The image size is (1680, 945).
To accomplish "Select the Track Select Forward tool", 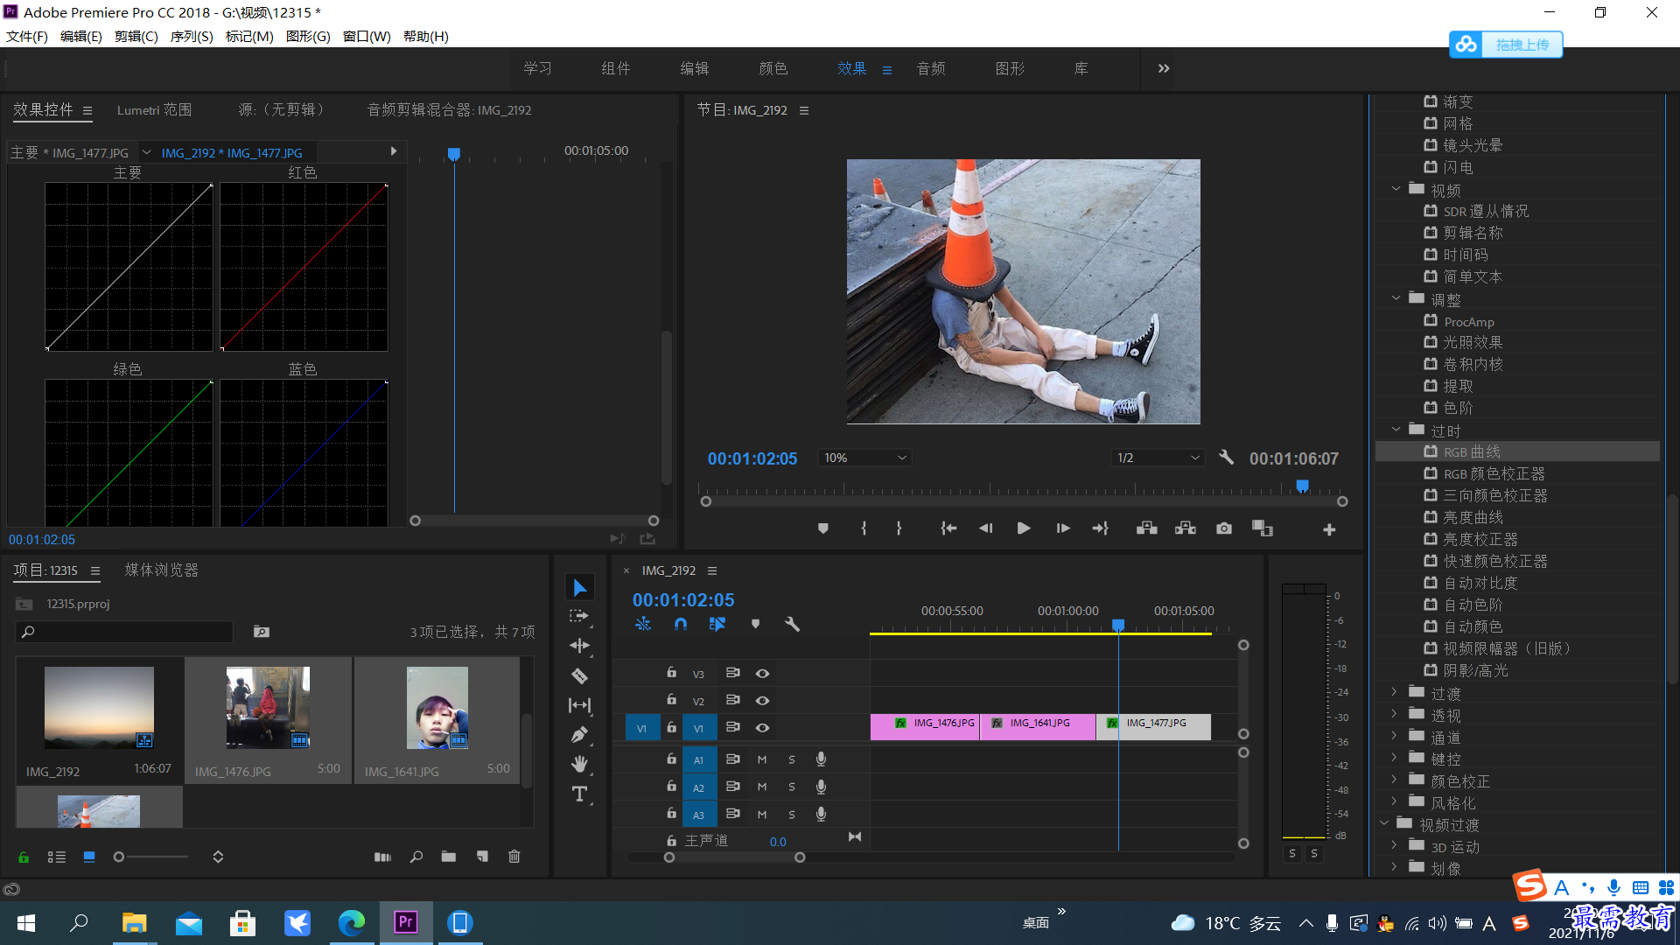I will click(x=579, y=616).
